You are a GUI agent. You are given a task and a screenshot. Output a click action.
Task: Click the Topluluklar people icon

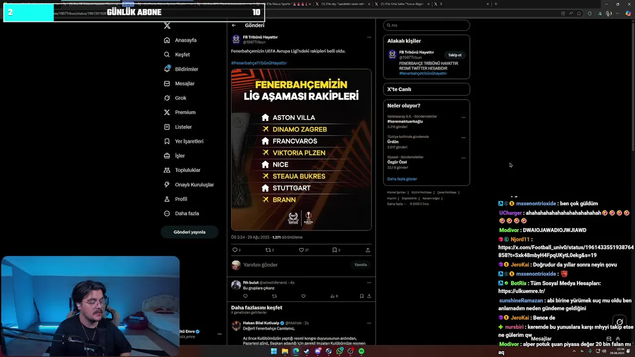[x=167, y=170]
